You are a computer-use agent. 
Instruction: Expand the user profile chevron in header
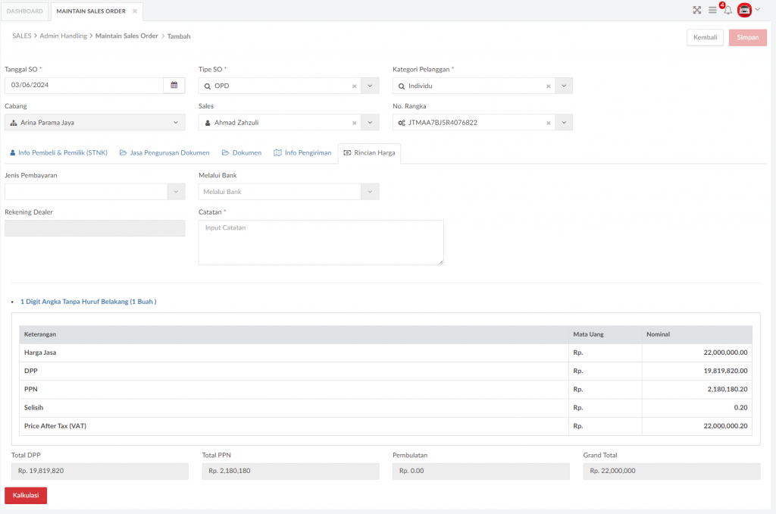[x=758, y=9]
